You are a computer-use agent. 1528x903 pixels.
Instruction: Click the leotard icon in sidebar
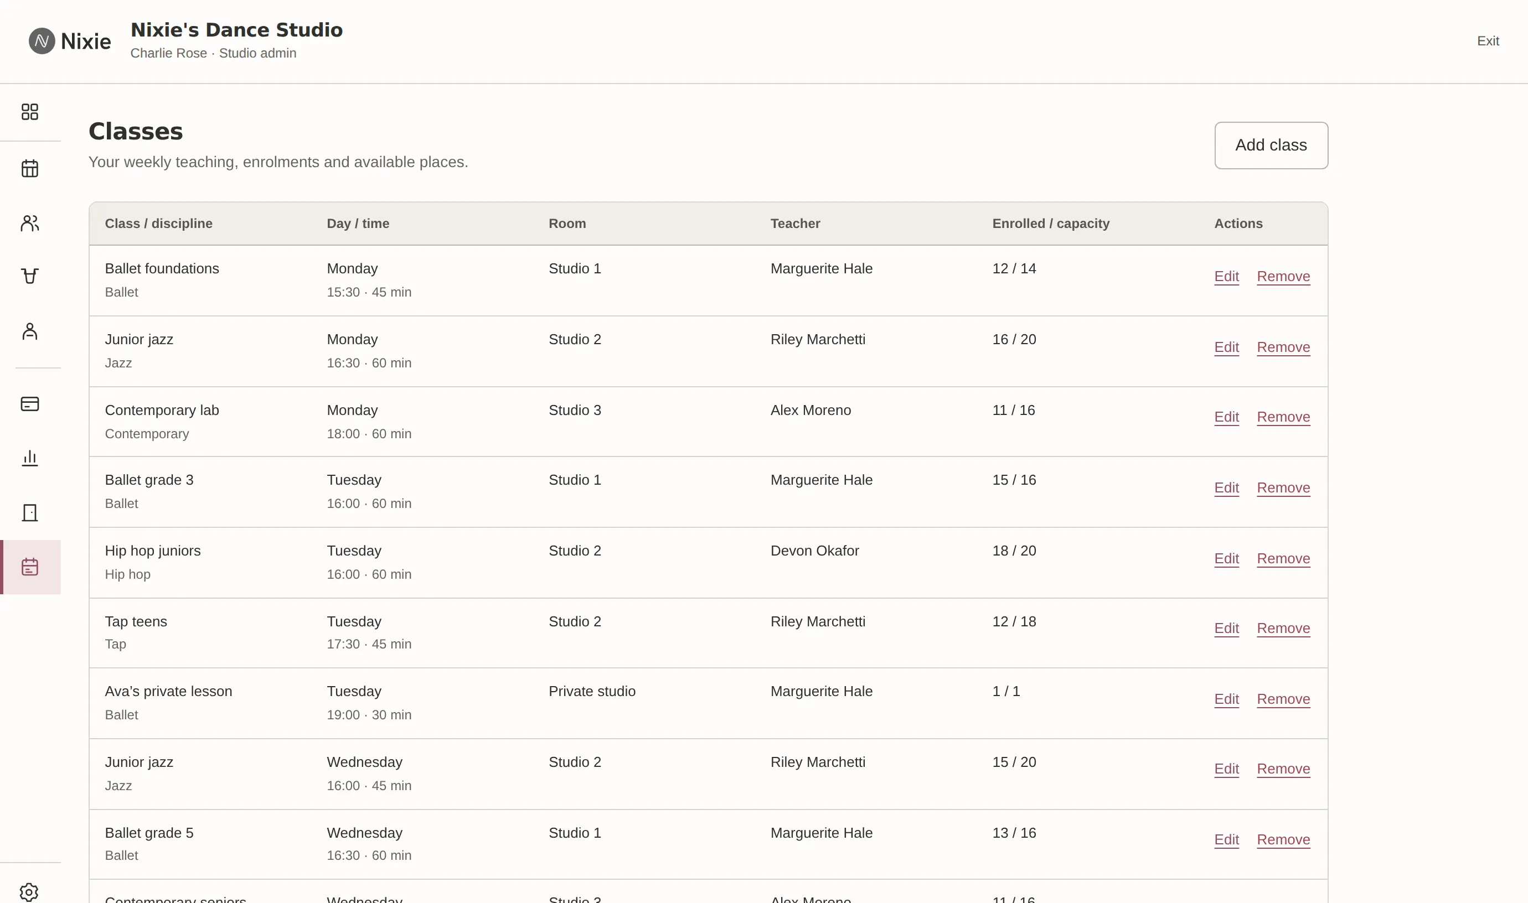[x=30, y=276]
